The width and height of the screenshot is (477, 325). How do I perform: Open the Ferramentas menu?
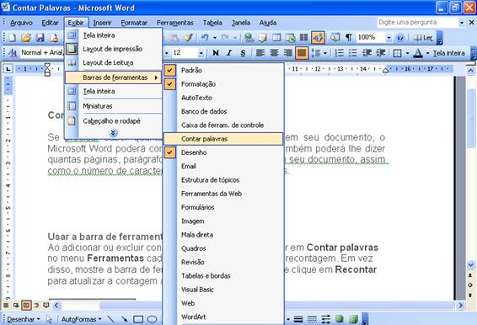click(175, 23)
